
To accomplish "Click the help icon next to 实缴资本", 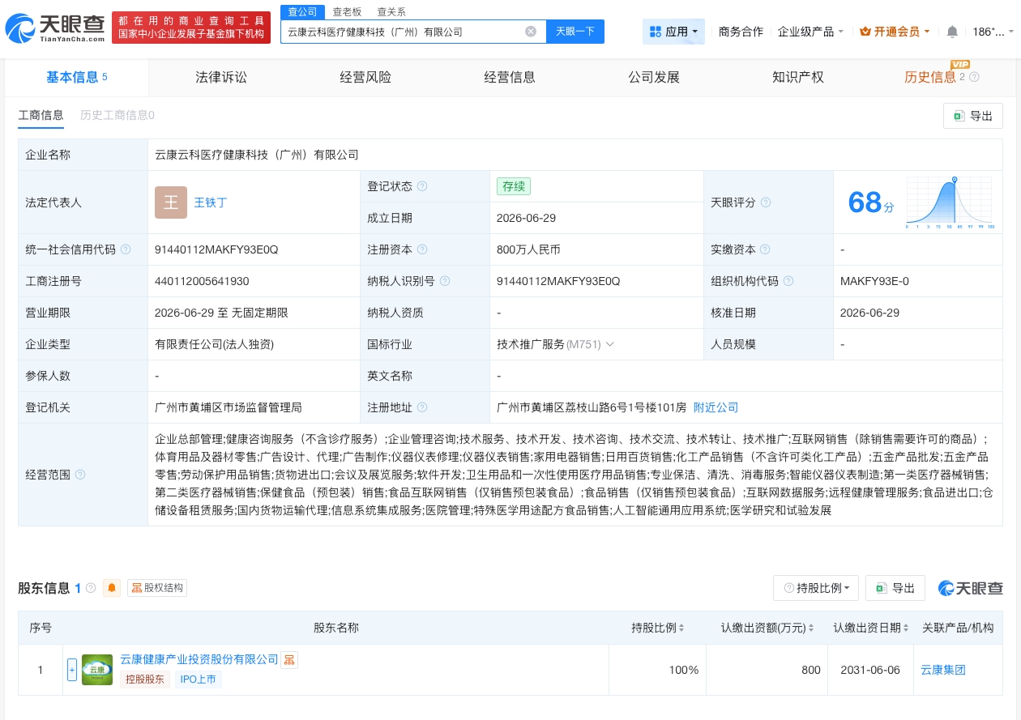I will tap(766, 249).
